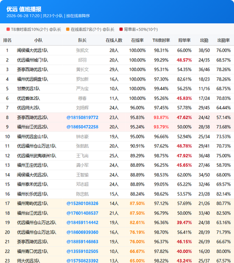234x263 pixels.
Task: Select the T8准时率 column header
Action: pos(161,41)
